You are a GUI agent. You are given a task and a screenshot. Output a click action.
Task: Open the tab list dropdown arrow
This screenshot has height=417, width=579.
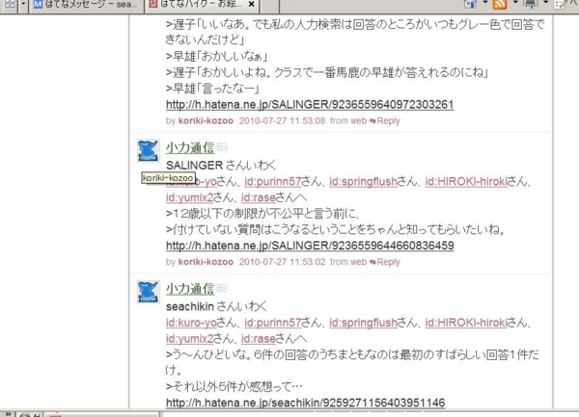(x=23, y=5)
